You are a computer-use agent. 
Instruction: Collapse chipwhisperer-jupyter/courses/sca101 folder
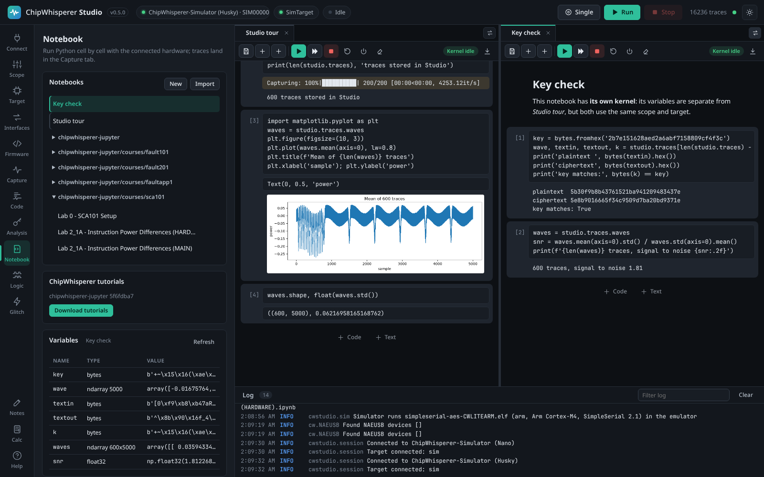(108, 197)
